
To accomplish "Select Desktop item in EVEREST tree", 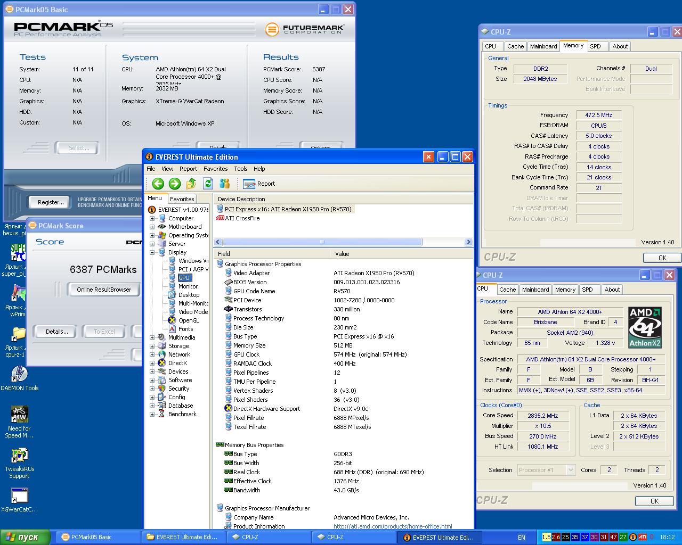I will click(189, 295).
